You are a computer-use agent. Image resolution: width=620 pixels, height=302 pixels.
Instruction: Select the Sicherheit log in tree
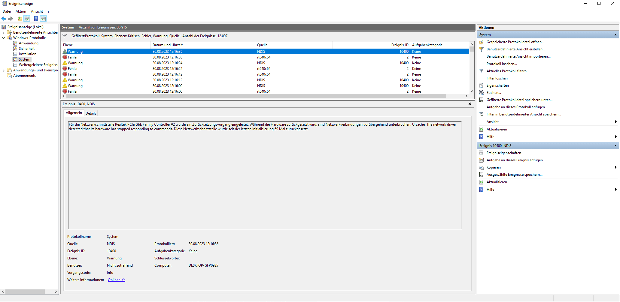27,49
